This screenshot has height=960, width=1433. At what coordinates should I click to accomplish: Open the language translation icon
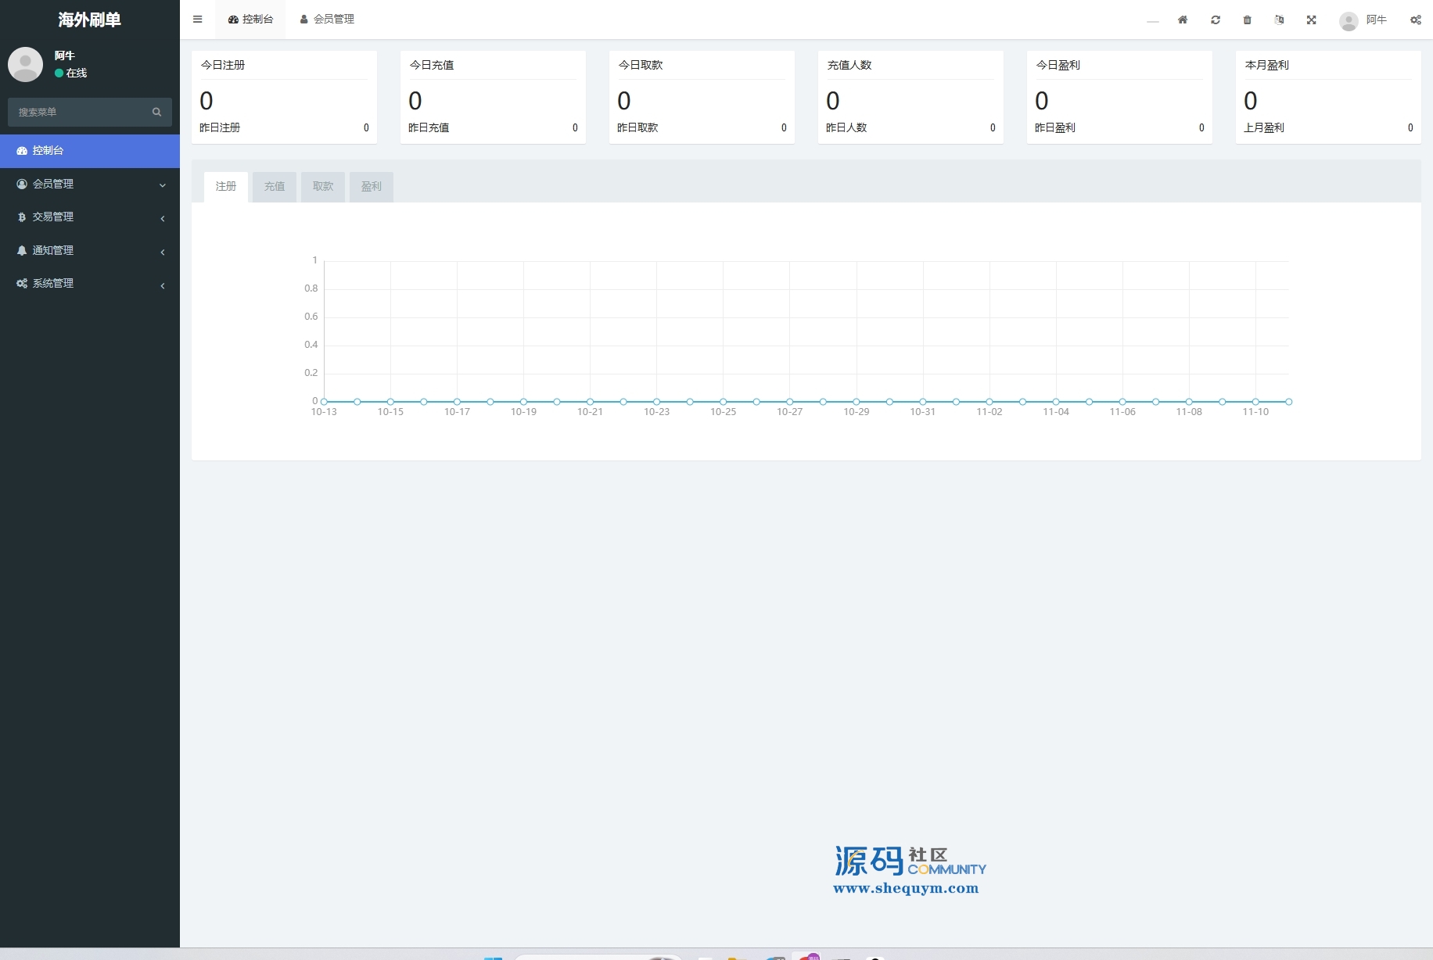point(1279,20)
